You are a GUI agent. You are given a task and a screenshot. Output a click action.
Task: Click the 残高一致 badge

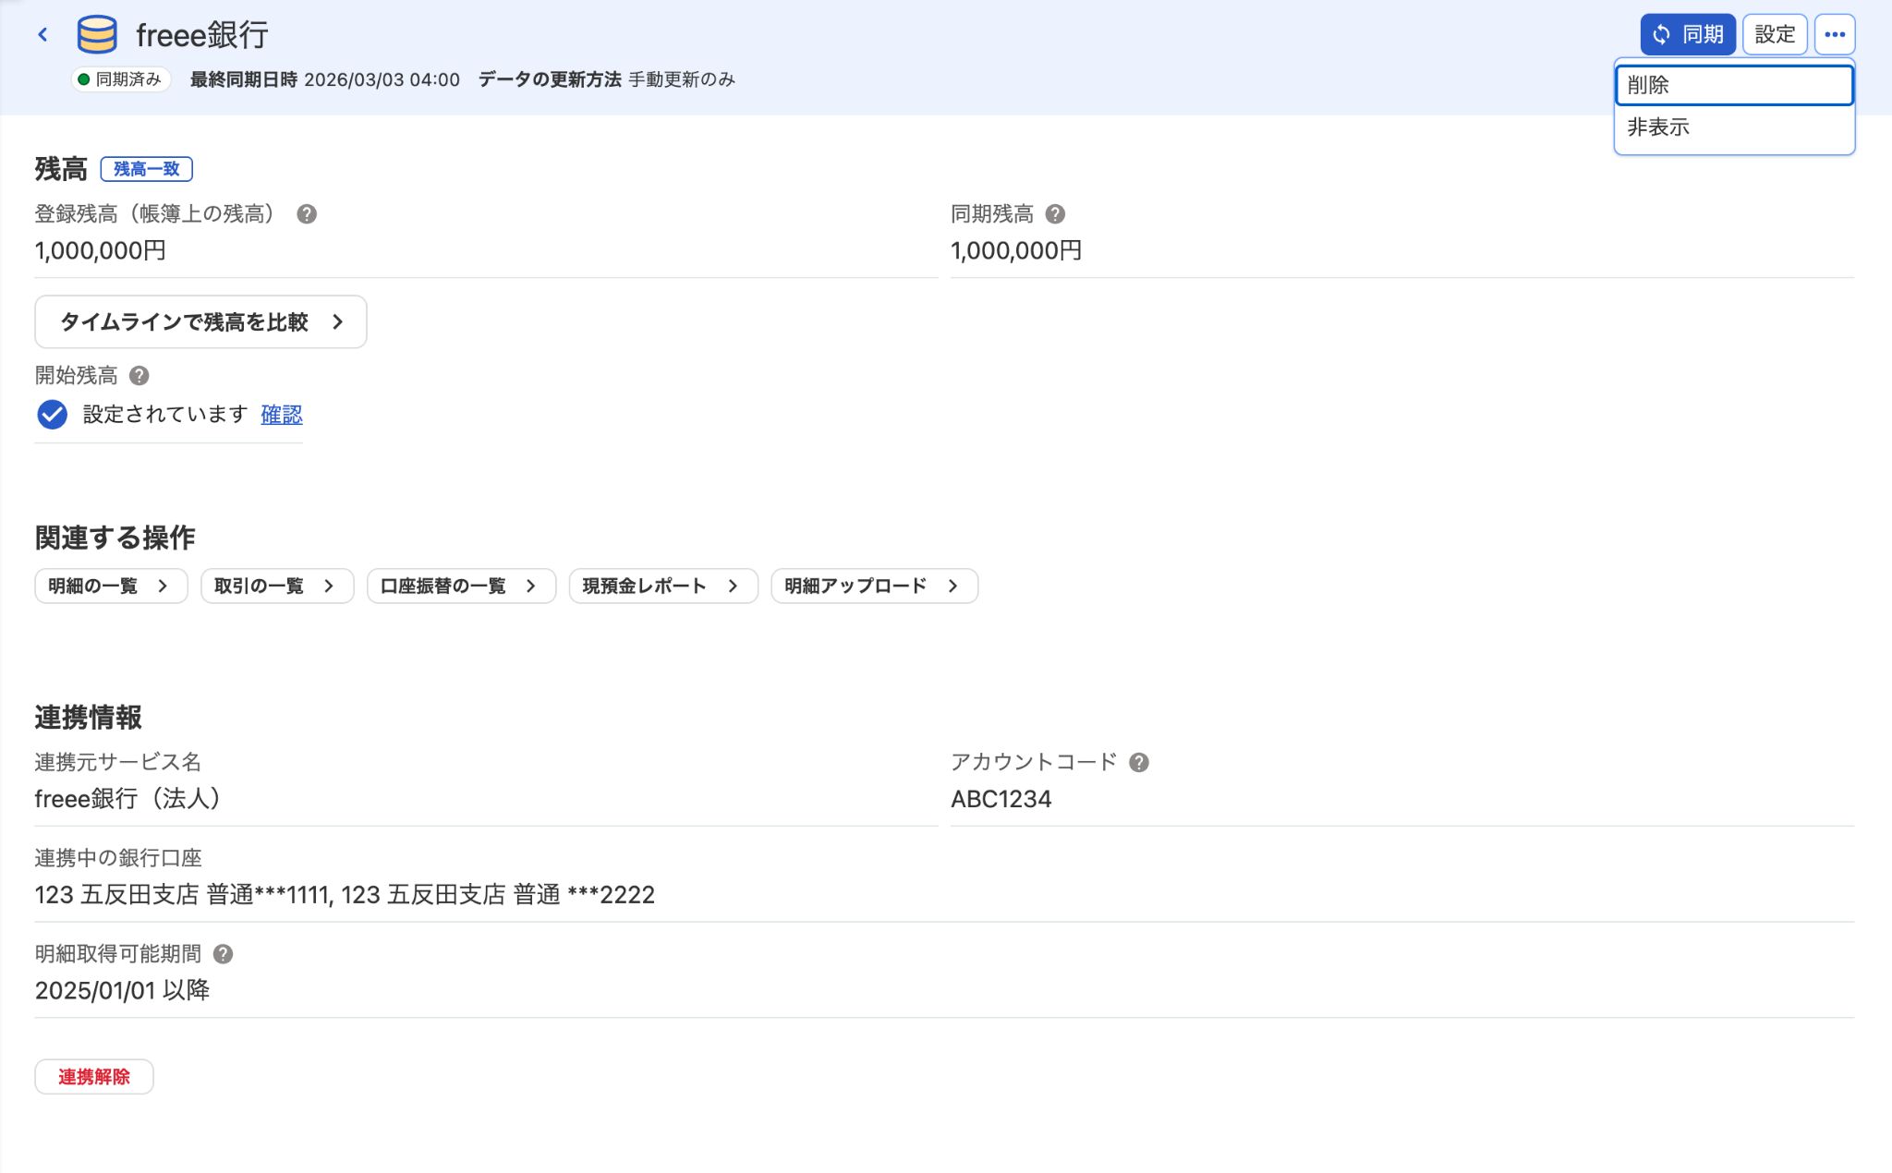(x=146, y=169)
